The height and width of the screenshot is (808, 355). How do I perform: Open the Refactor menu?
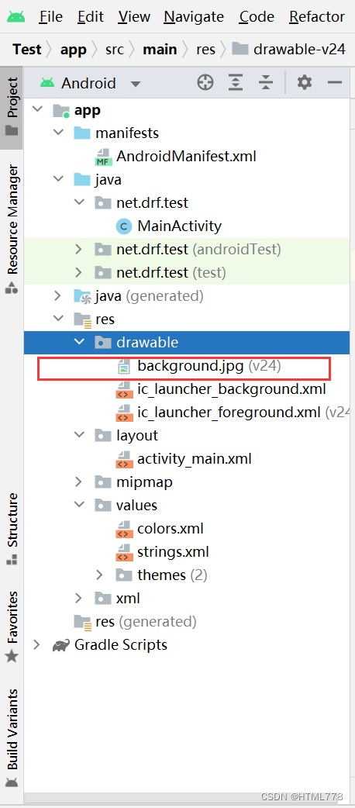pos(316,17)
